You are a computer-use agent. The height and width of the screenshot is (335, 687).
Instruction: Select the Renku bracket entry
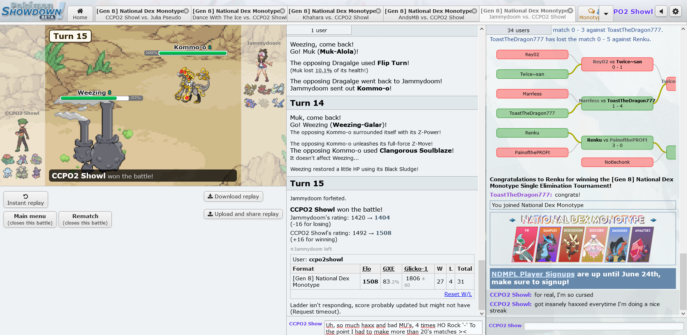pos(532,133)
